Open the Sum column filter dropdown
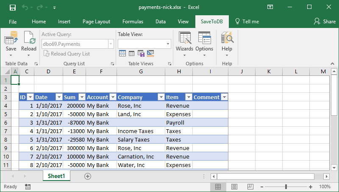Image resolution: width=339 pixels, height=192 pixels. 82,97
